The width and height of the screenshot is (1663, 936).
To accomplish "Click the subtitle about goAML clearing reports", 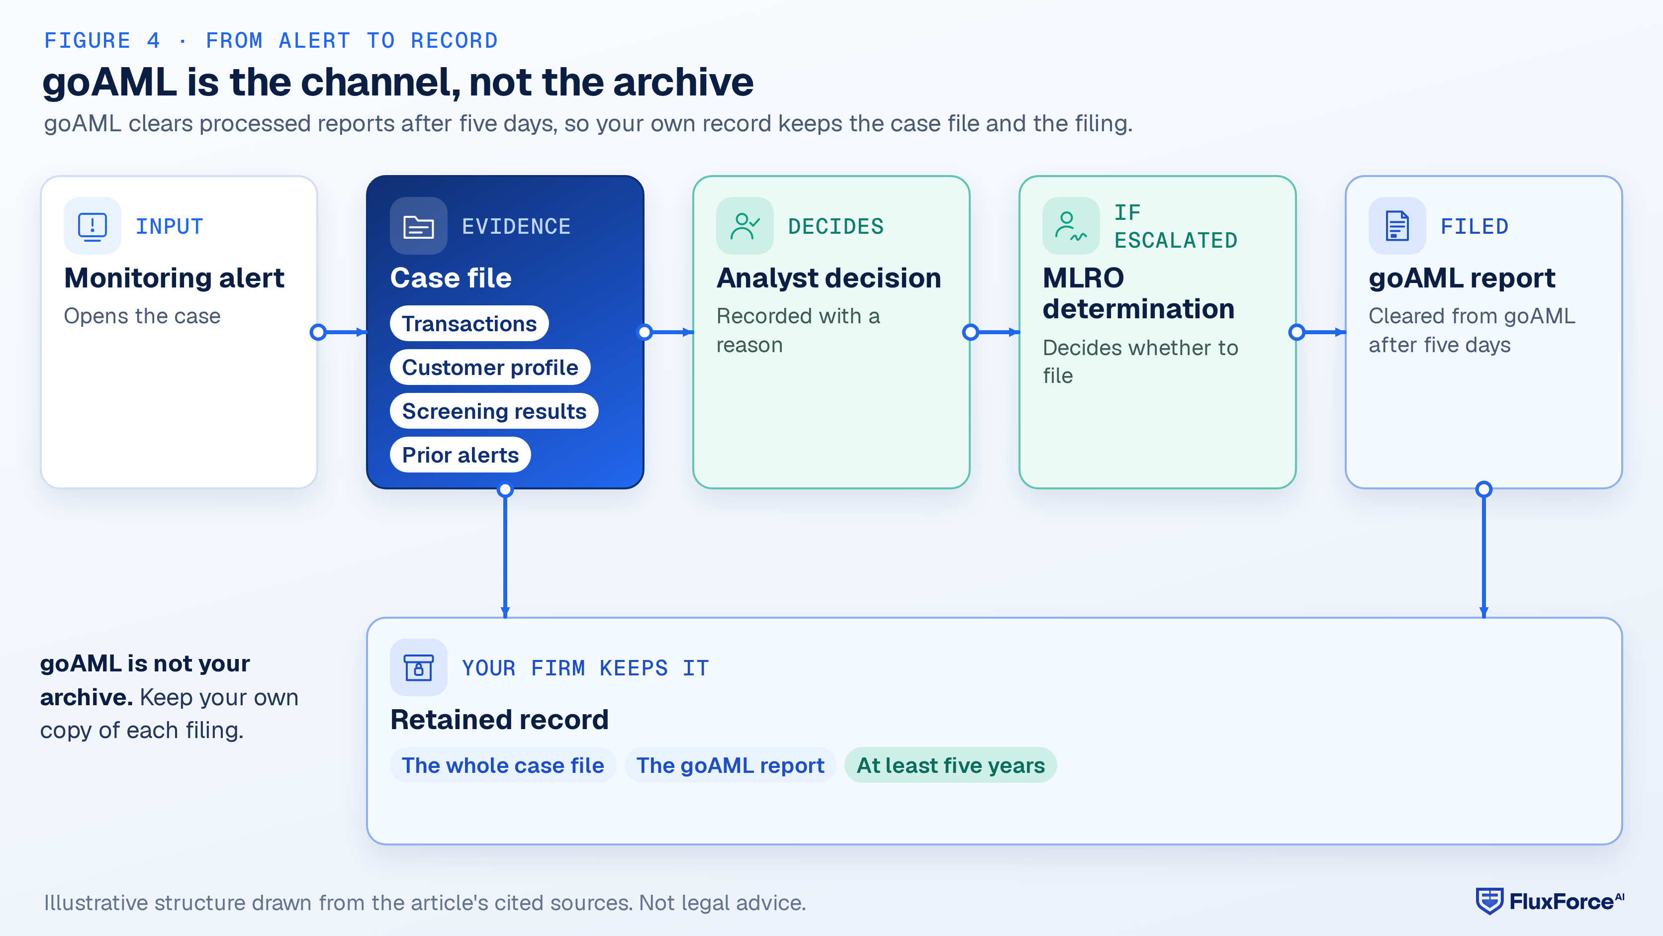I will pos(588,123).
